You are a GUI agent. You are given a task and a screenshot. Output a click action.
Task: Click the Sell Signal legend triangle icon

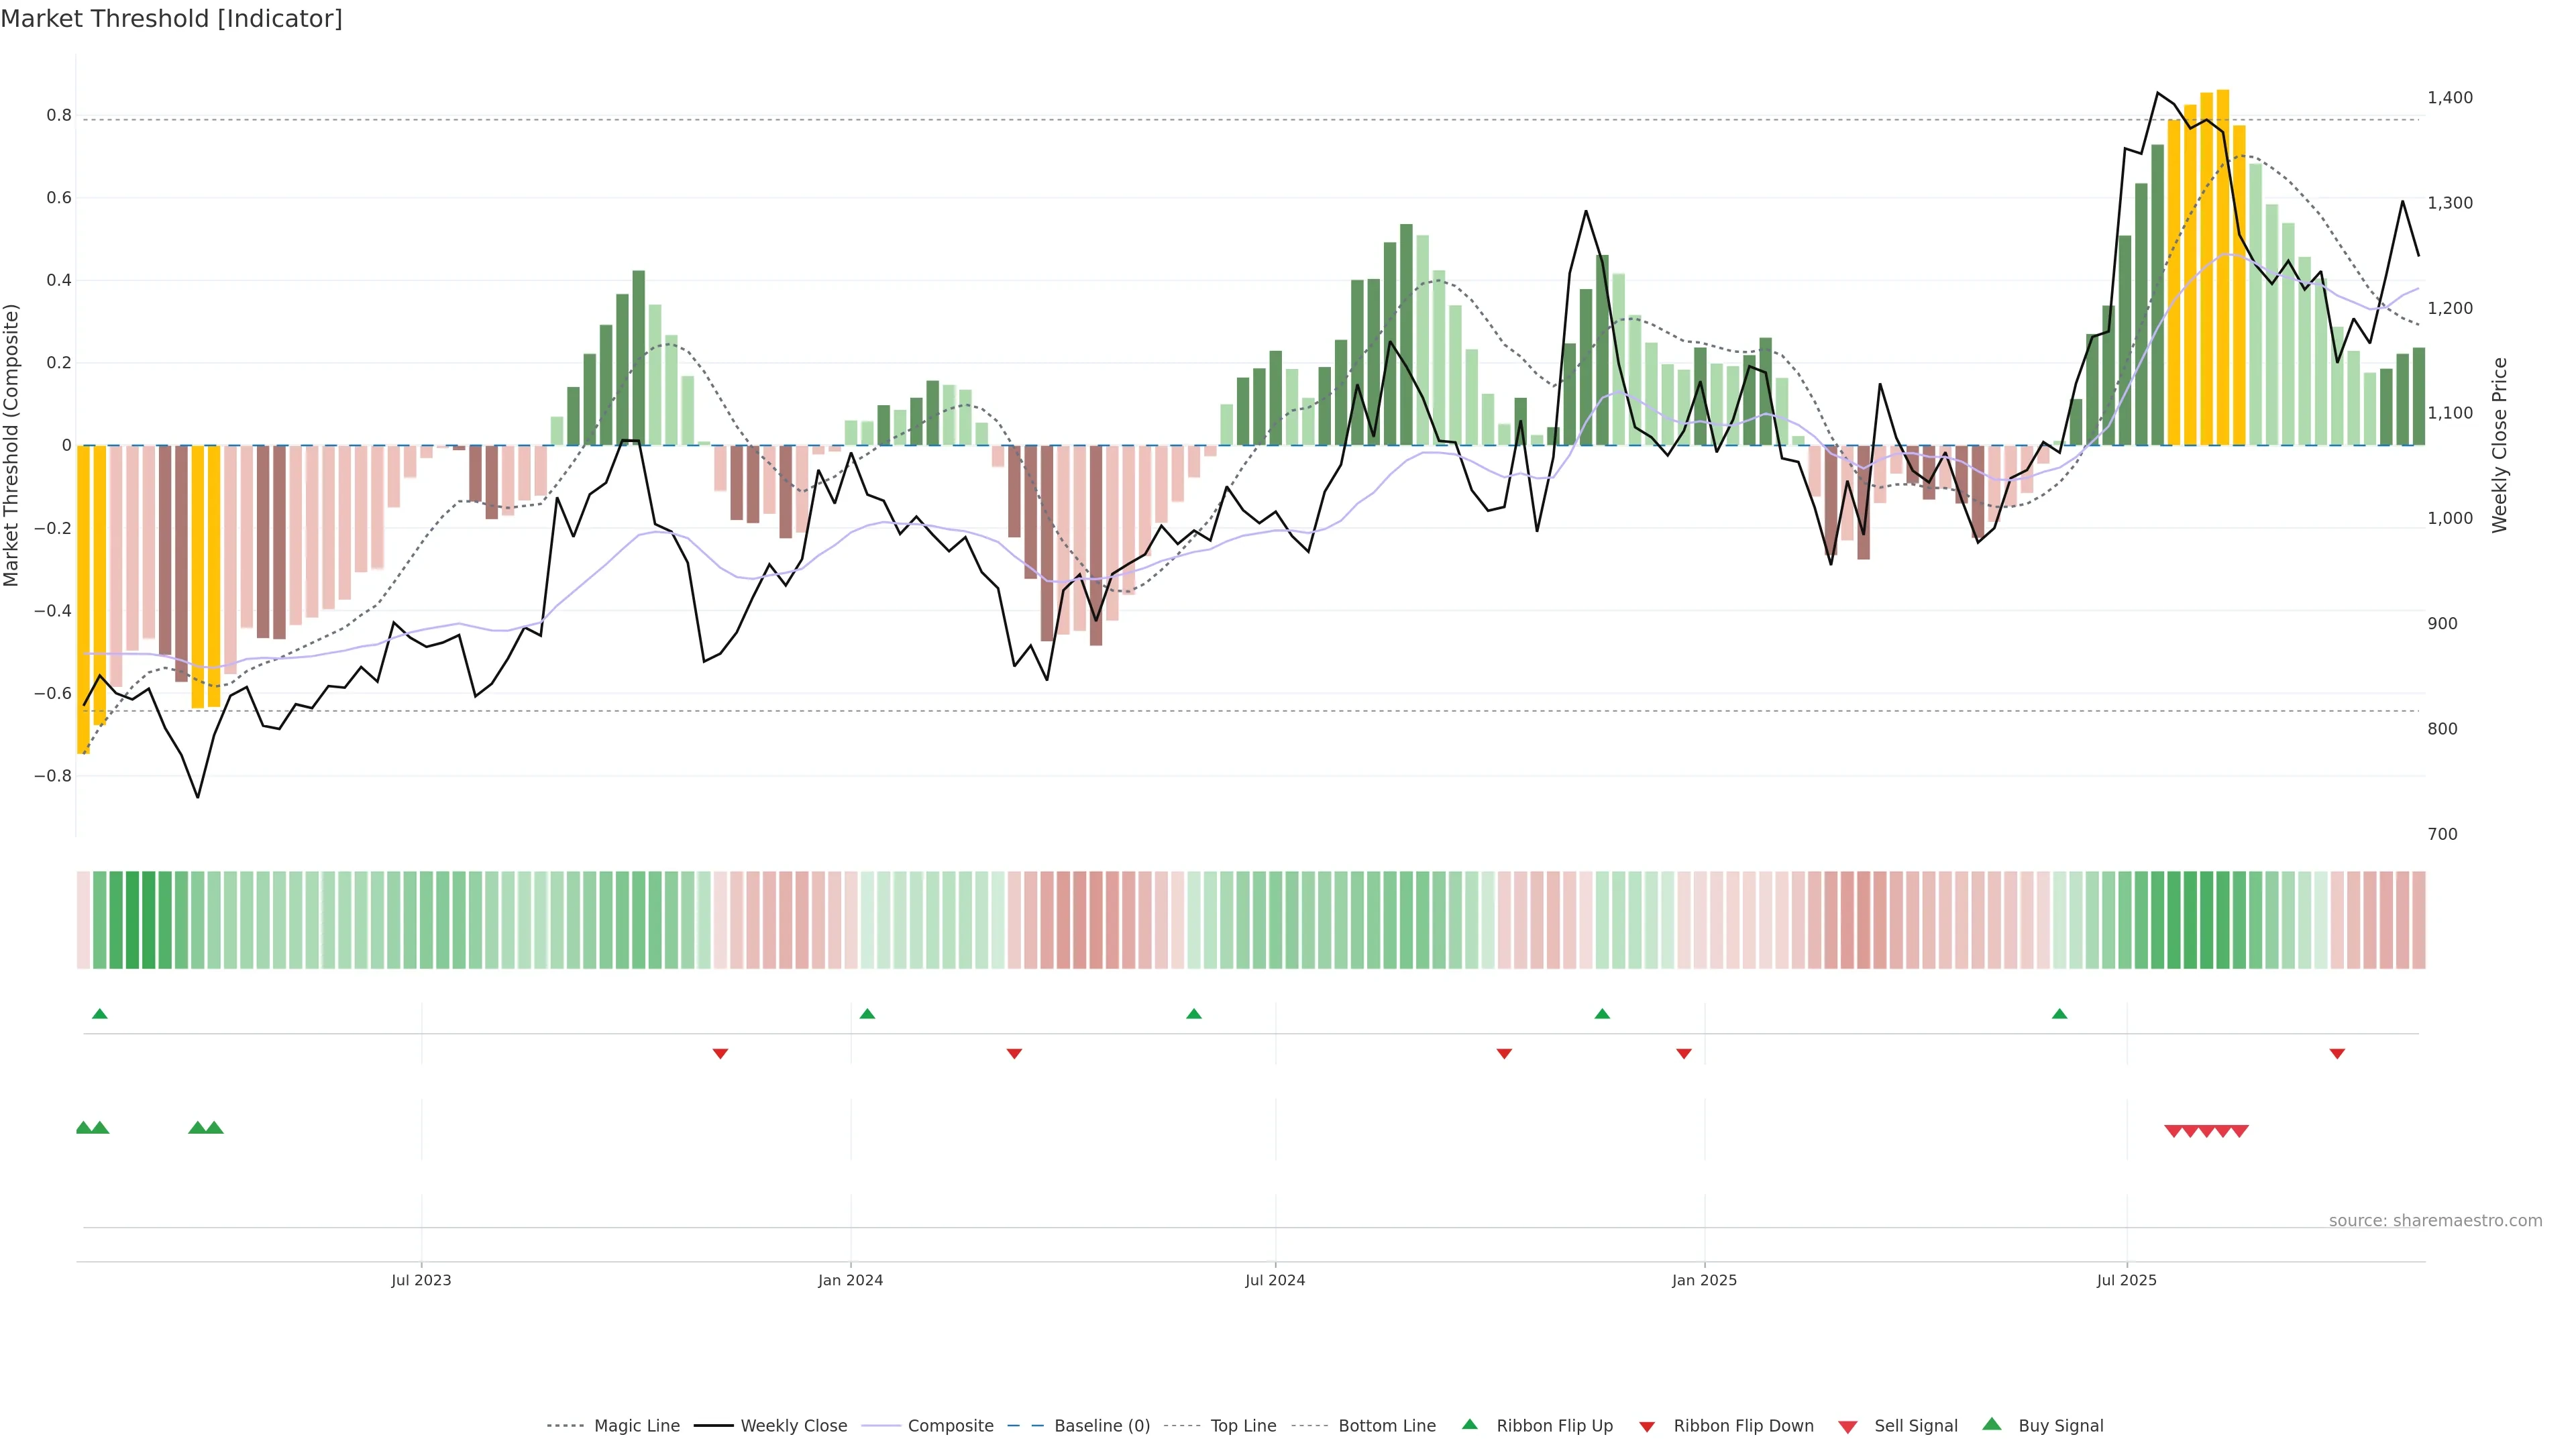[x=1847, y=1427]
